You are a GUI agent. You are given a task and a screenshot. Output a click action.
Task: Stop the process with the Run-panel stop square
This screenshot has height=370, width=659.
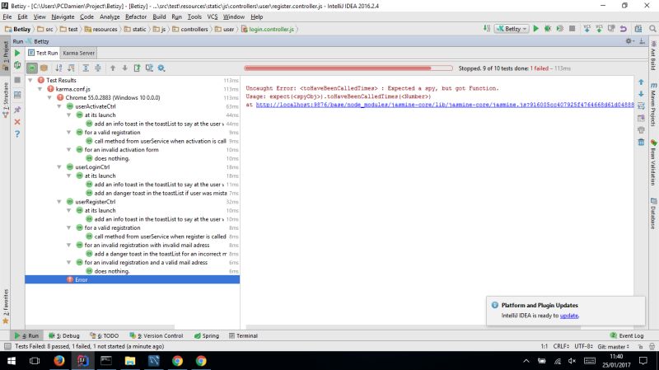click(17, 80)
